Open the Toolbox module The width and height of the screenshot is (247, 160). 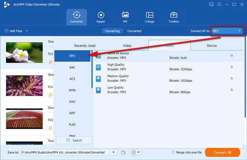174,17
